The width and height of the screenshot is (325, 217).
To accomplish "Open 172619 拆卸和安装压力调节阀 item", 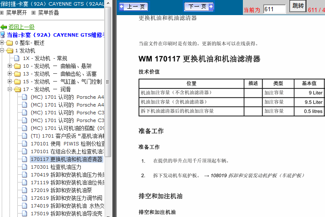I will tap(67, 198).
